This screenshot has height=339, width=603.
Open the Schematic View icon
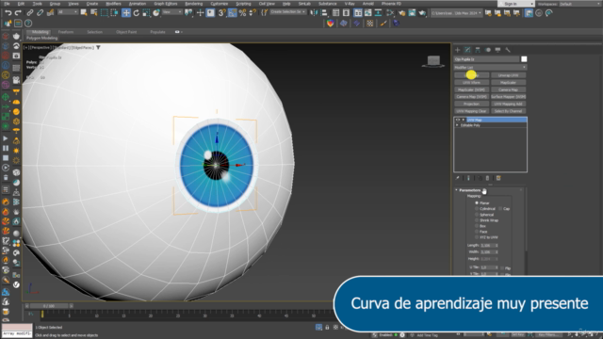coord(378,13)
